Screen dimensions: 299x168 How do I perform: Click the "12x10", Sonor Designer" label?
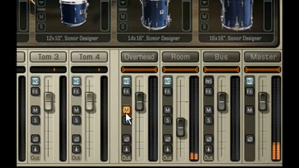[x=72, y=38]
